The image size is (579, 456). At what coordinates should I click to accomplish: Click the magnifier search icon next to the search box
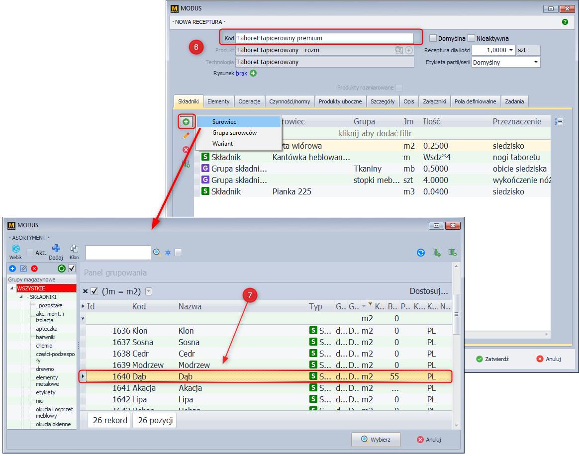pos(157,252)
